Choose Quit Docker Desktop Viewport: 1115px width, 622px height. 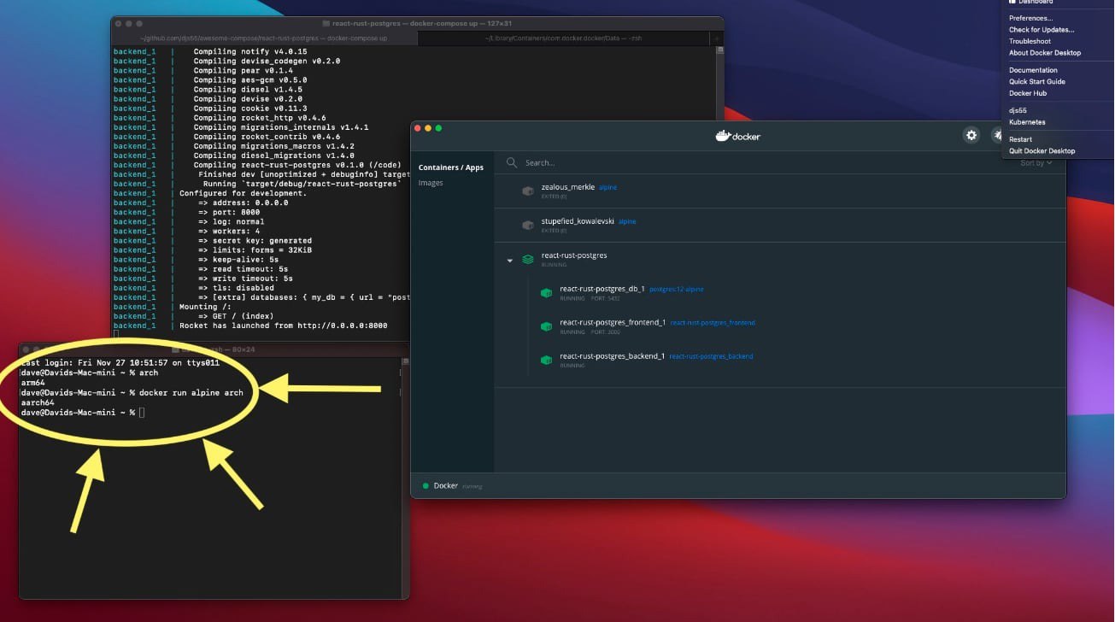pos(1042,151)
